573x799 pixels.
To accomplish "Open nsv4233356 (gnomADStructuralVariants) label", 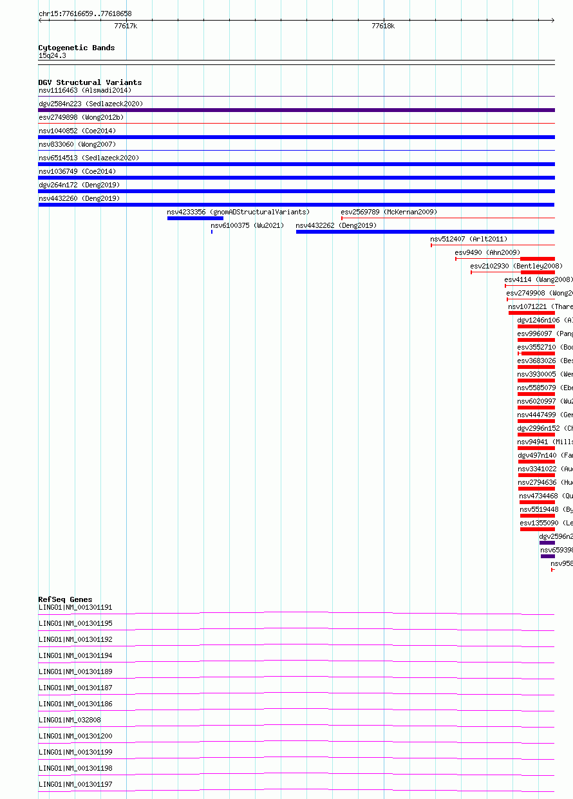I will point(238,212).
